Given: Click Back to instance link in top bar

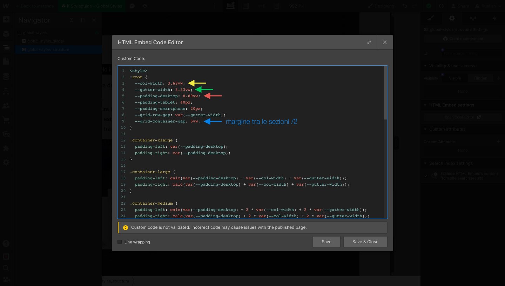Looking at the screenshot, I should pos(34,6).
